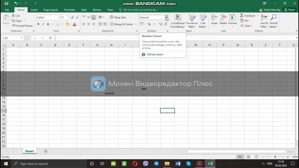
Task: Top-align the cell contents
Action: (84, 17)
